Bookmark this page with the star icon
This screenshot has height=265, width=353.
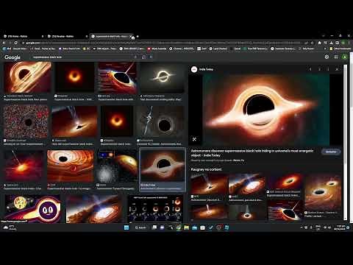[x=312, y=43]
